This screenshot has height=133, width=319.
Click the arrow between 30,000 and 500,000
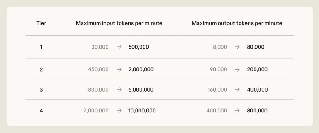pyautogui.click(x=119, y=47)
